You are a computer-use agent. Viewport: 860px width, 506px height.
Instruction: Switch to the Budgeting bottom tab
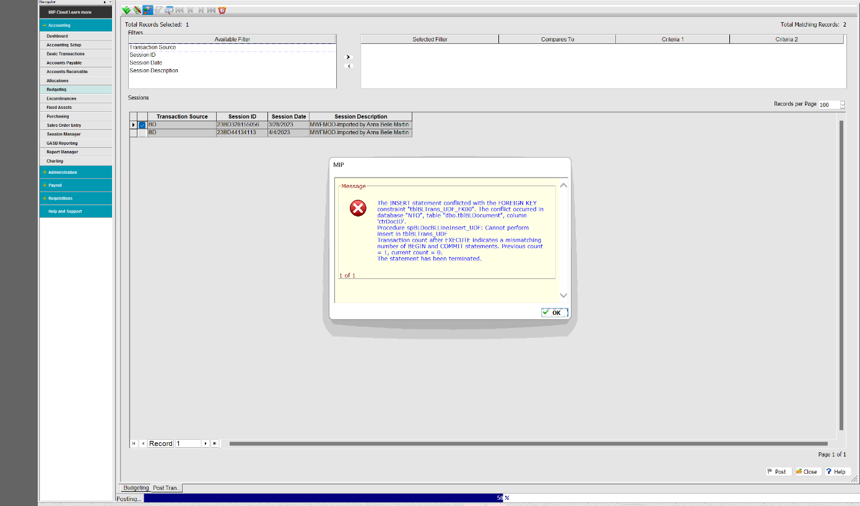(x=136, y=488)
